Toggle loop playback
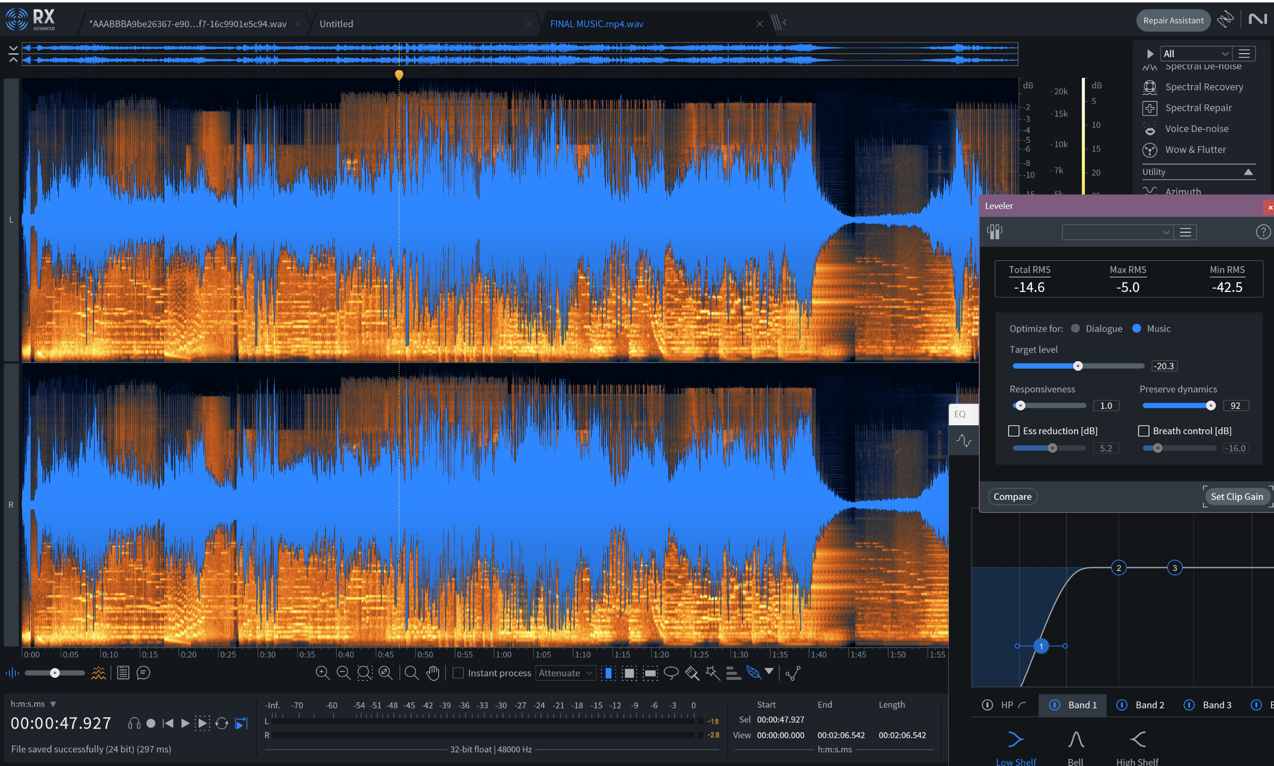Image resolution: width=1274 pixels, height=766 pixels. pyautogui.click(x=222, y=723)
